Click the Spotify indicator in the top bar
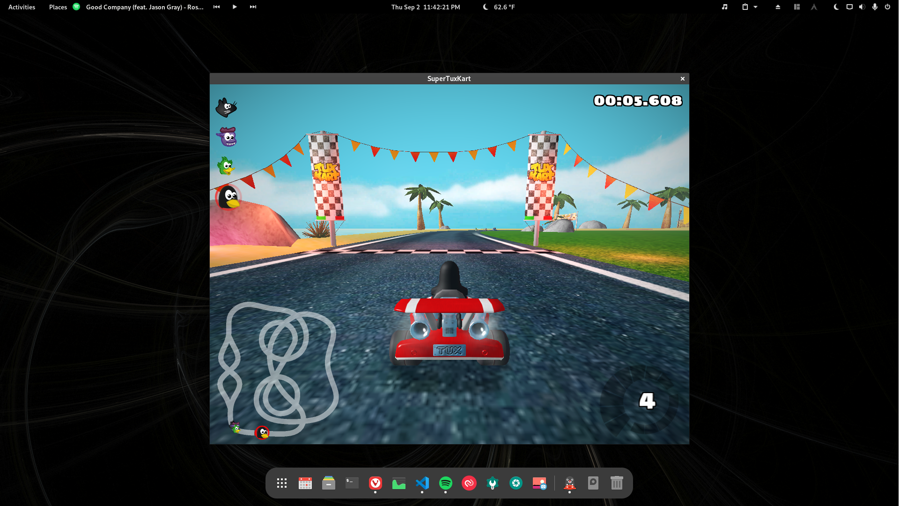The image size is (899, 506). point(76,7)
